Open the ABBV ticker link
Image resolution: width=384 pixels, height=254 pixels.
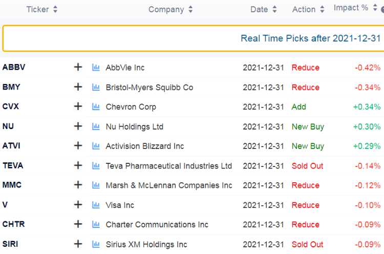(x=14, y=67)
